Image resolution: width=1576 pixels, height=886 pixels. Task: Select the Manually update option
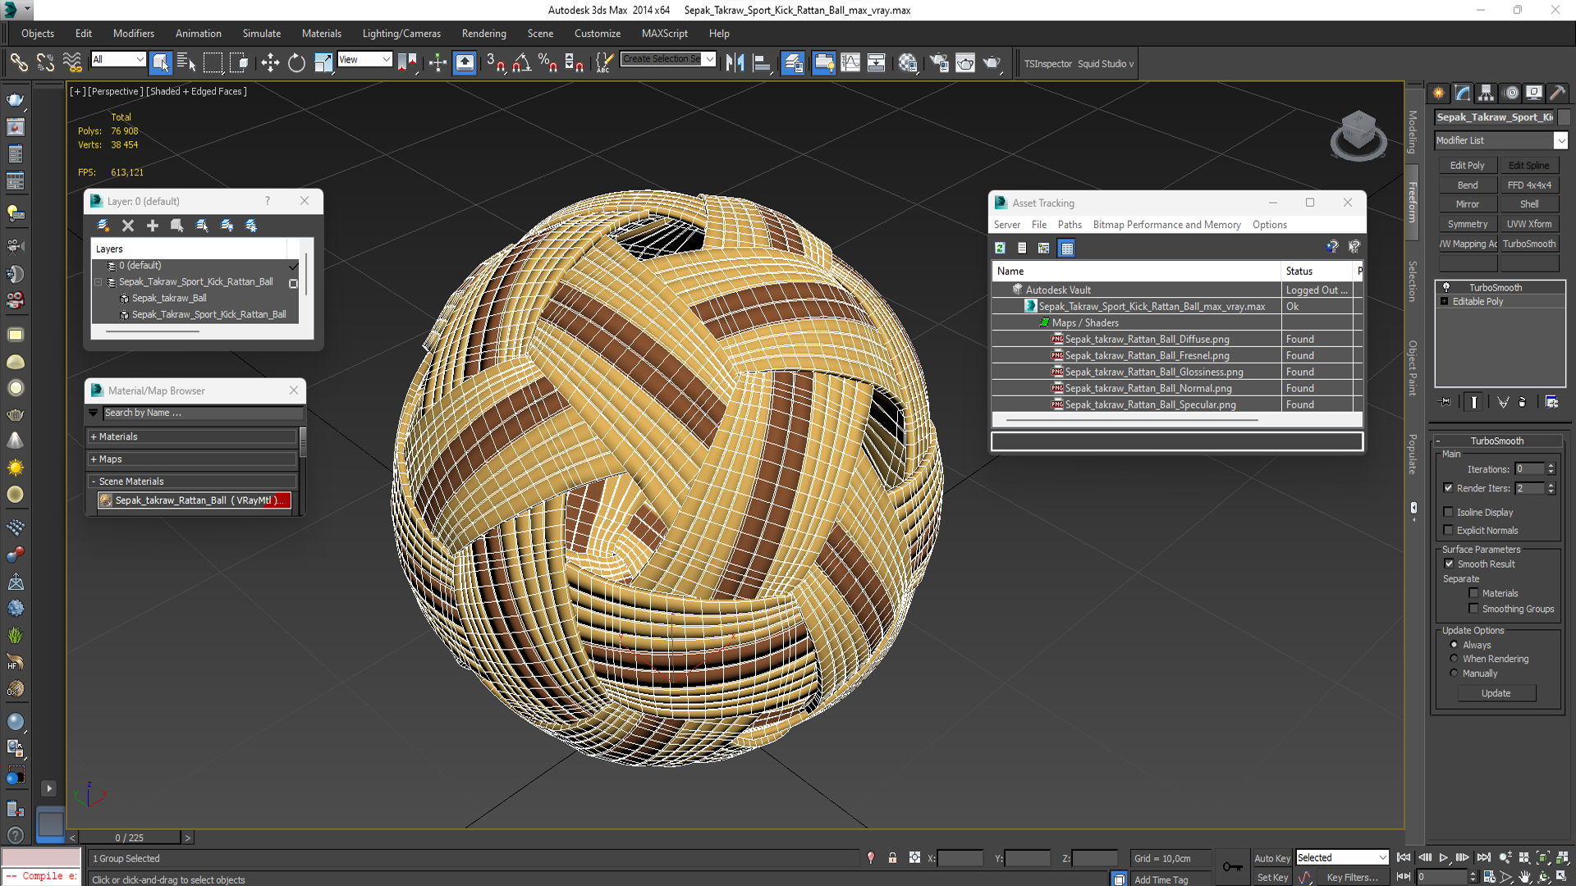click(1454, 674)
